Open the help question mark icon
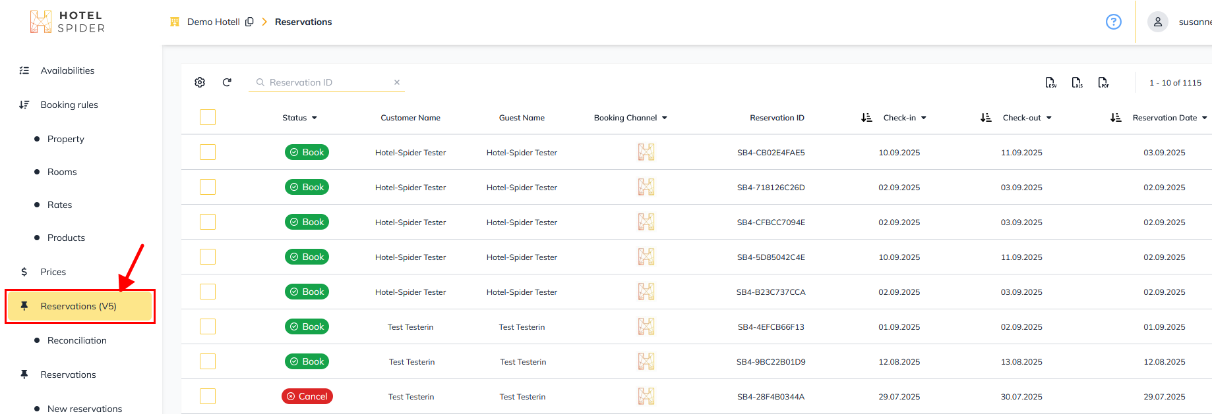The width and height of the screenshot is (1212, 414). tap(1113, 22)
